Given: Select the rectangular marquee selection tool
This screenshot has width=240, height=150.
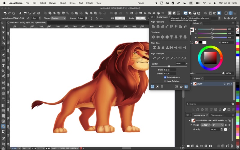Looking at the screenshot, I should (3, 48).
